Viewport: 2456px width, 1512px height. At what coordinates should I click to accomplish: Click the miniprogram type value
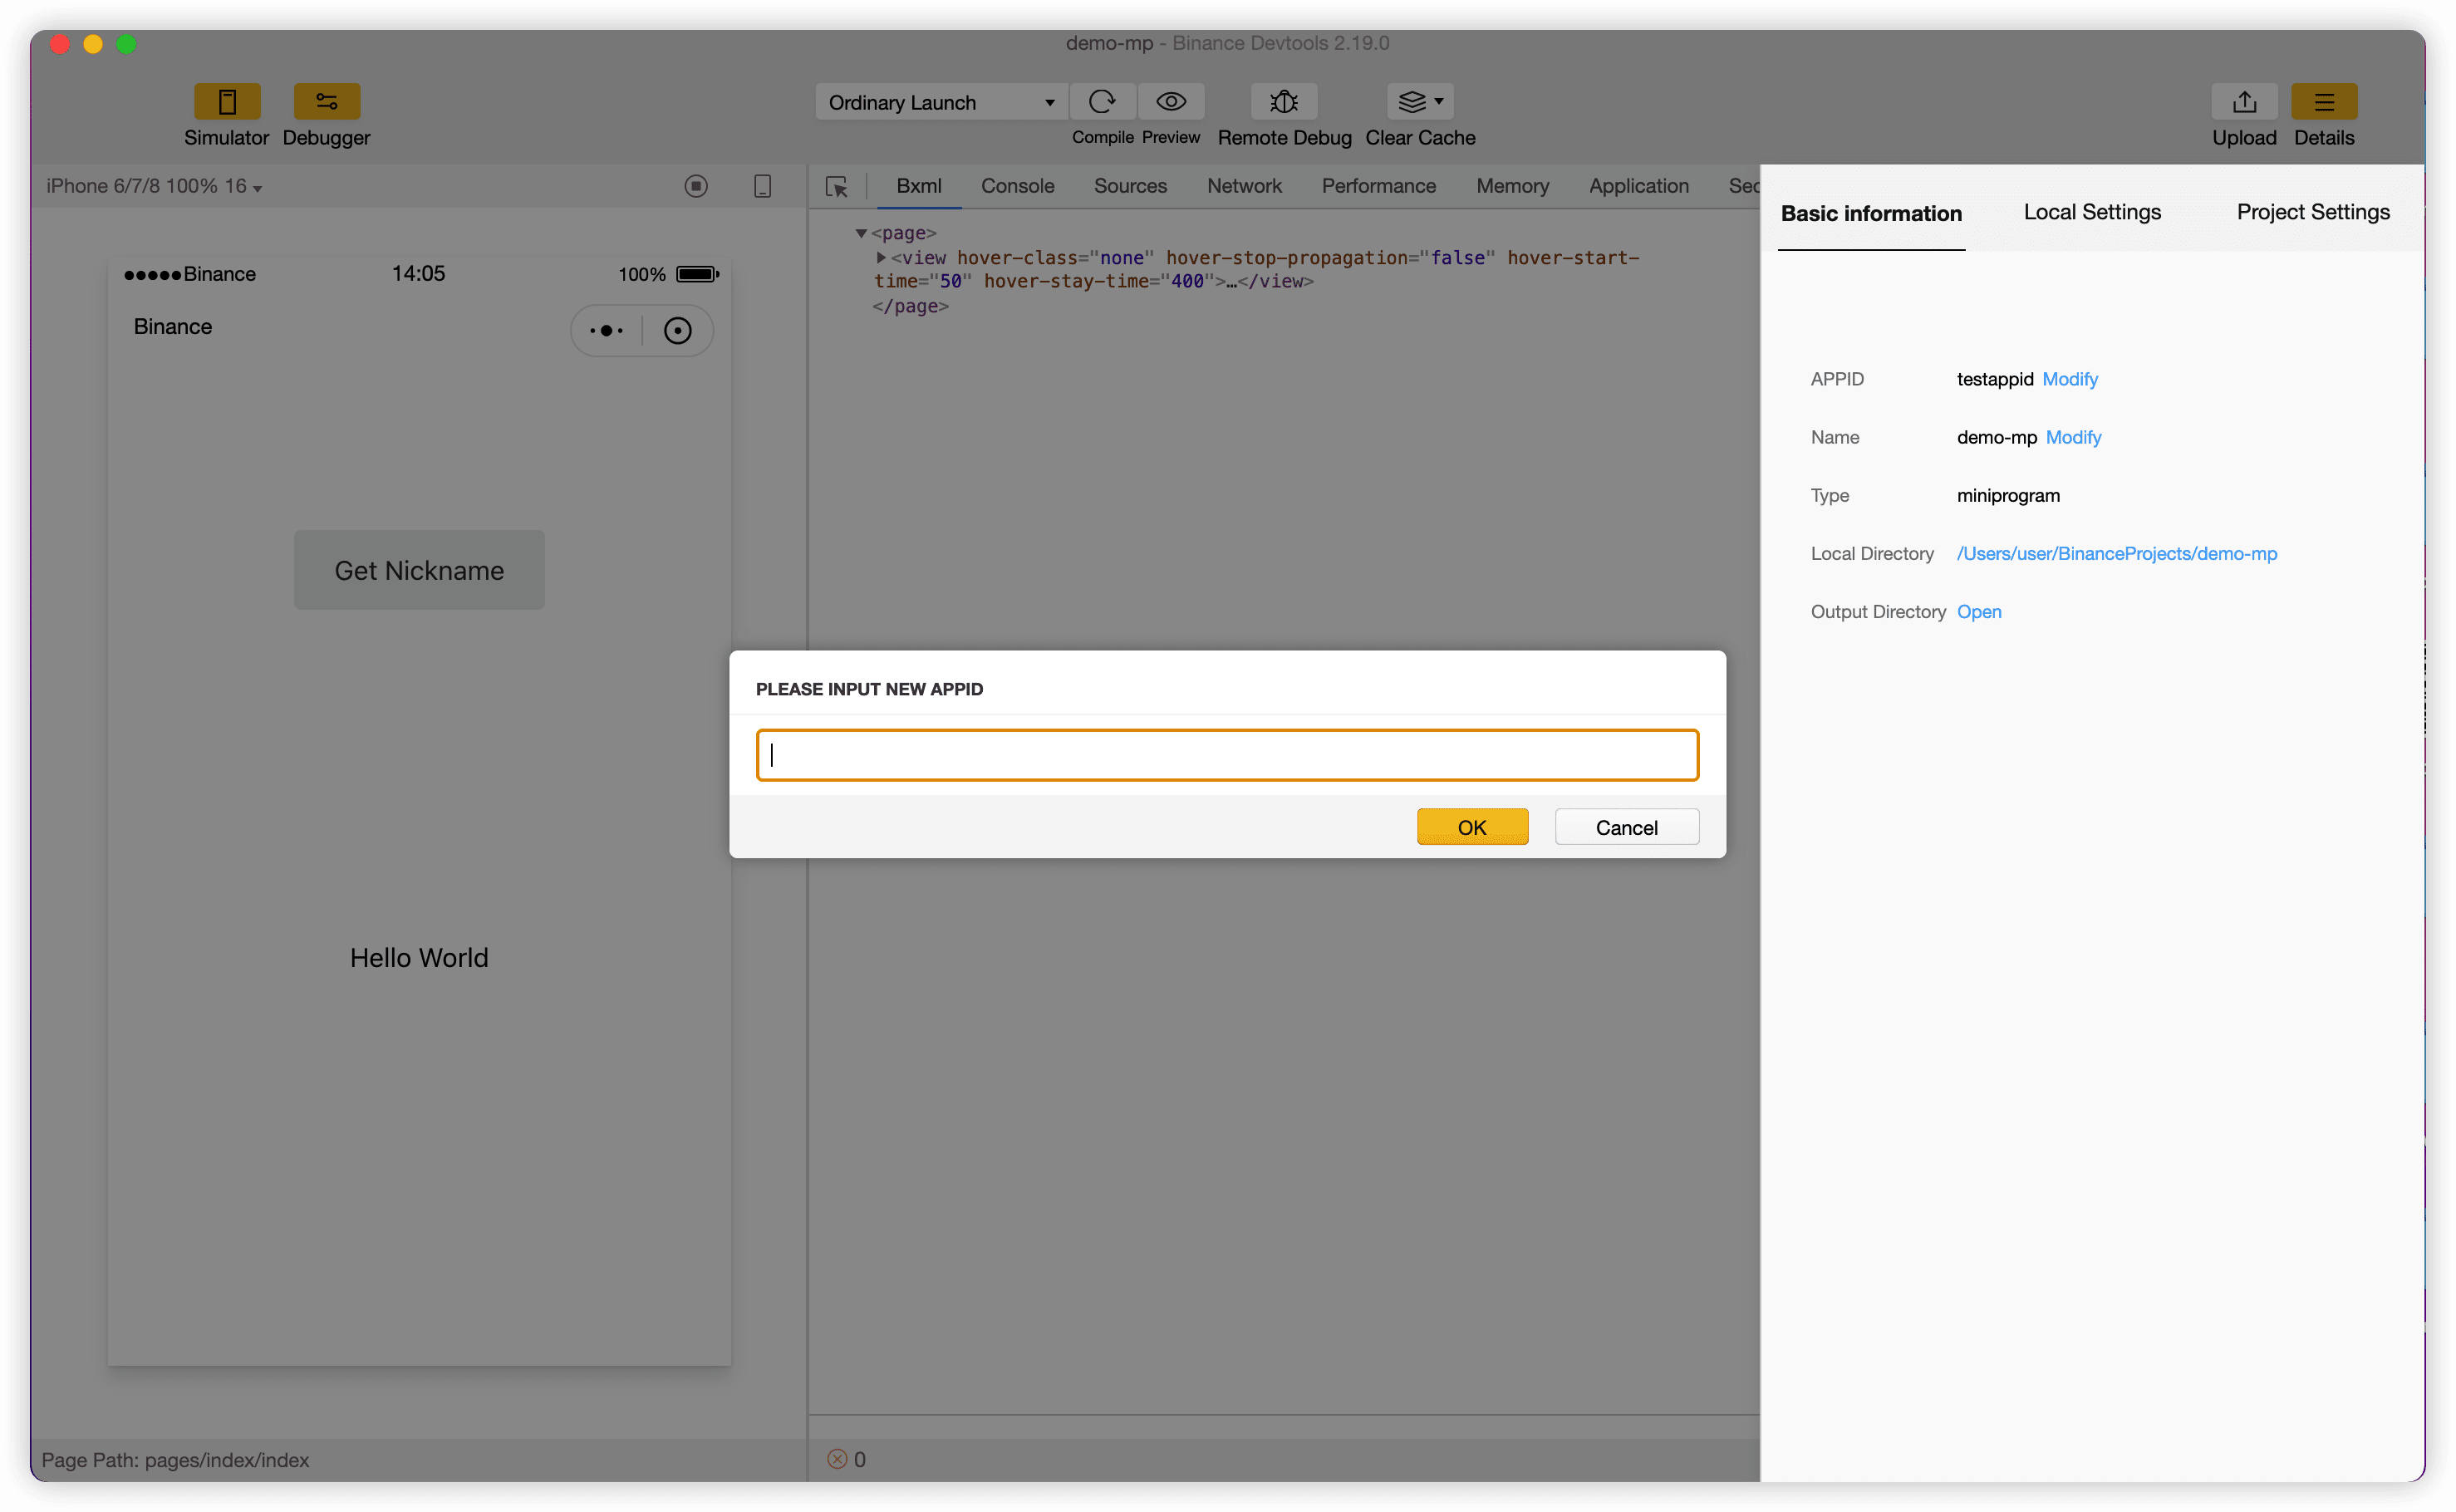2008,495
